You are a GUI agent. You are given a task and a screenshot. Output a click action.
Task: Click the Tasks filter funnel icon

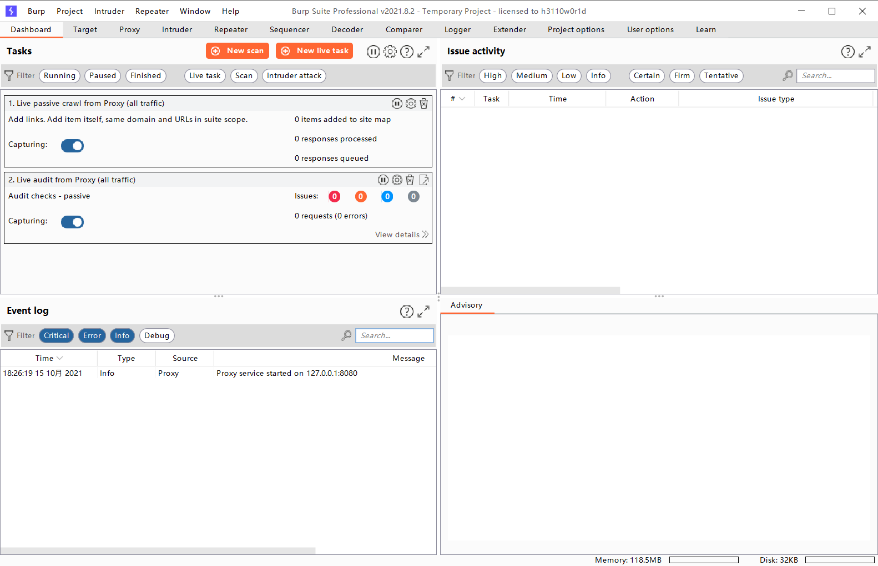point(9,75)
